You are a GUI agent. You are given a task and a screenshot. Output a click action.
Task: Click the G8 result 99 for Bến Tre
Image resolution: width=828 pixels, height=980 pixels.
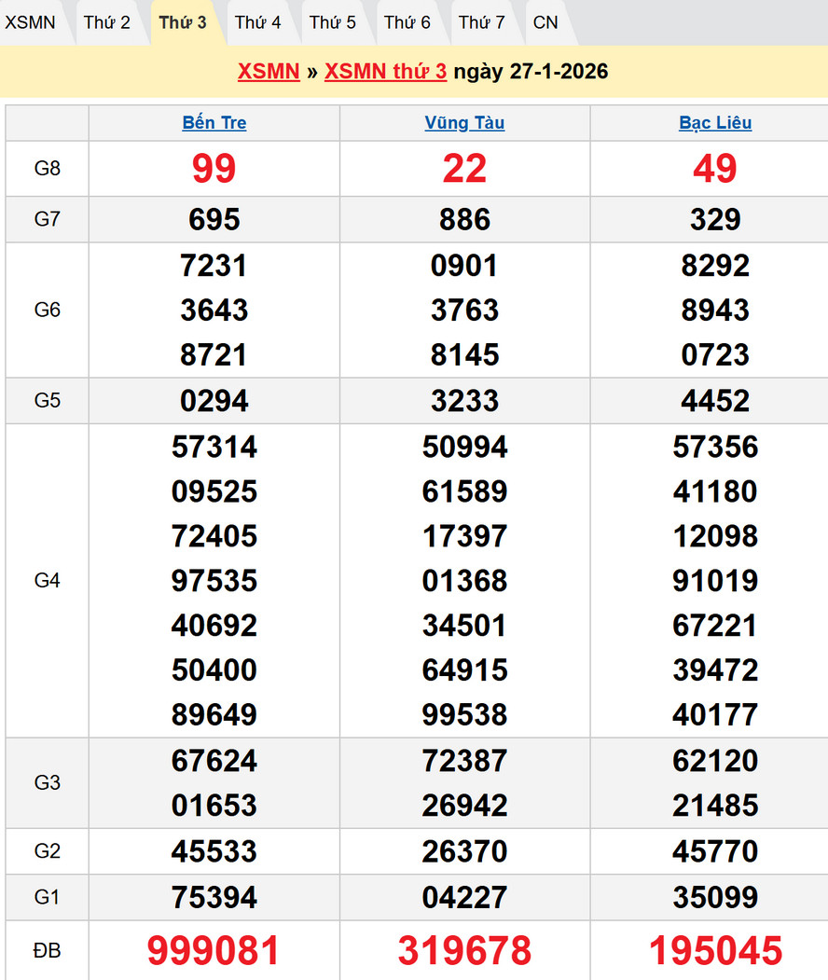(x=214, y=169)
